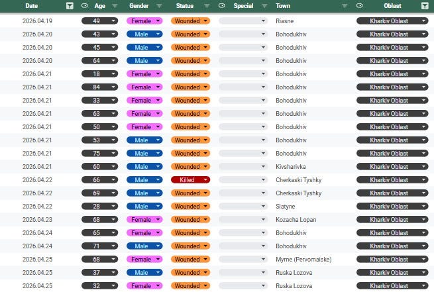Open the empty Special dropdown in Kozacha Lopan row
Image resolution: width=434 pixels, height=292 pixels.
click(x=243, y=220)
